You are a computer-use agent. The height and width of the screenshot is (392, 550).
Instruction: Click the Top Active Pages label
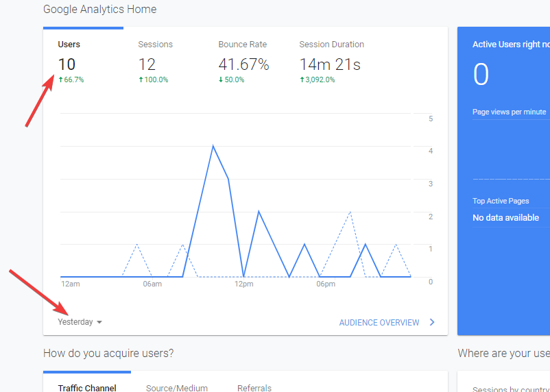pyautogui.click(x=501, y=201)
